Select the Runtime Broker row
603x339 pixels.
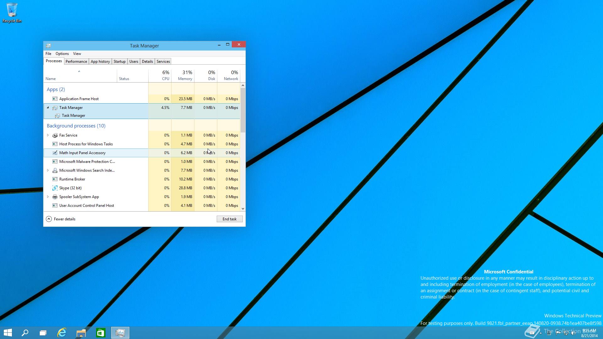tap(142, 179)
